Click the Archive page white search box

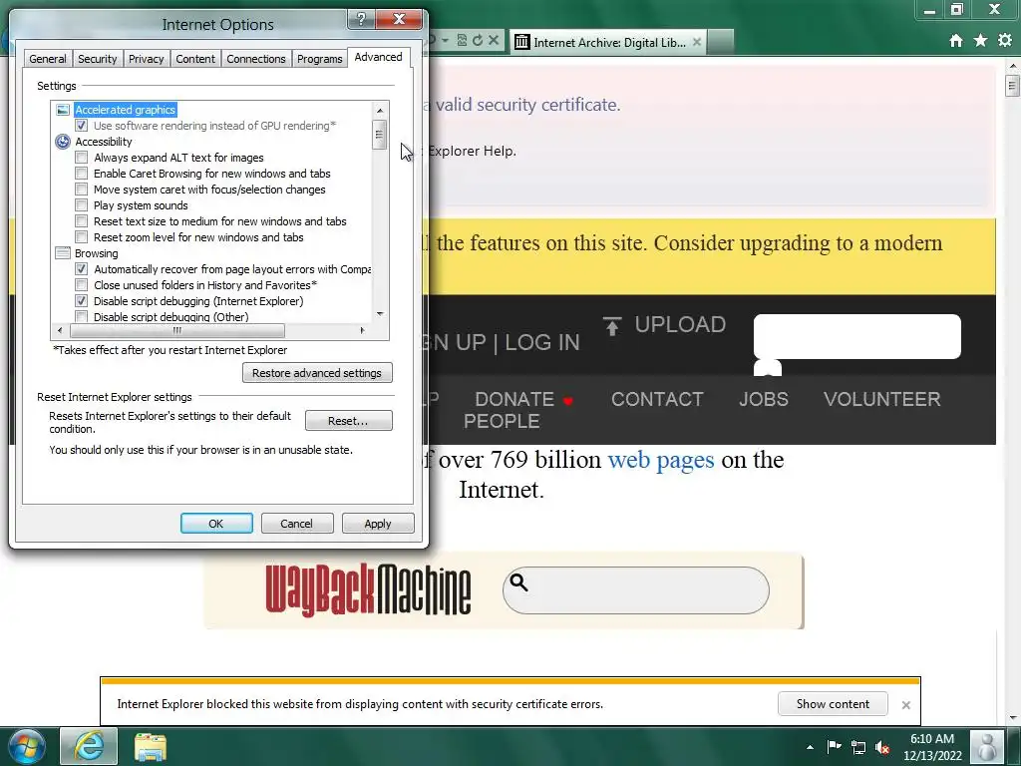[856, 336]
